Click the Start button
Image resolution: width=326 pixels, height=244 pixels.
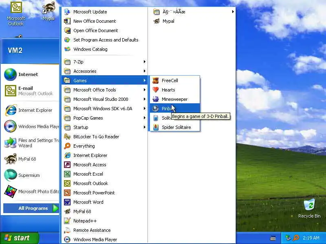point(19,238)
